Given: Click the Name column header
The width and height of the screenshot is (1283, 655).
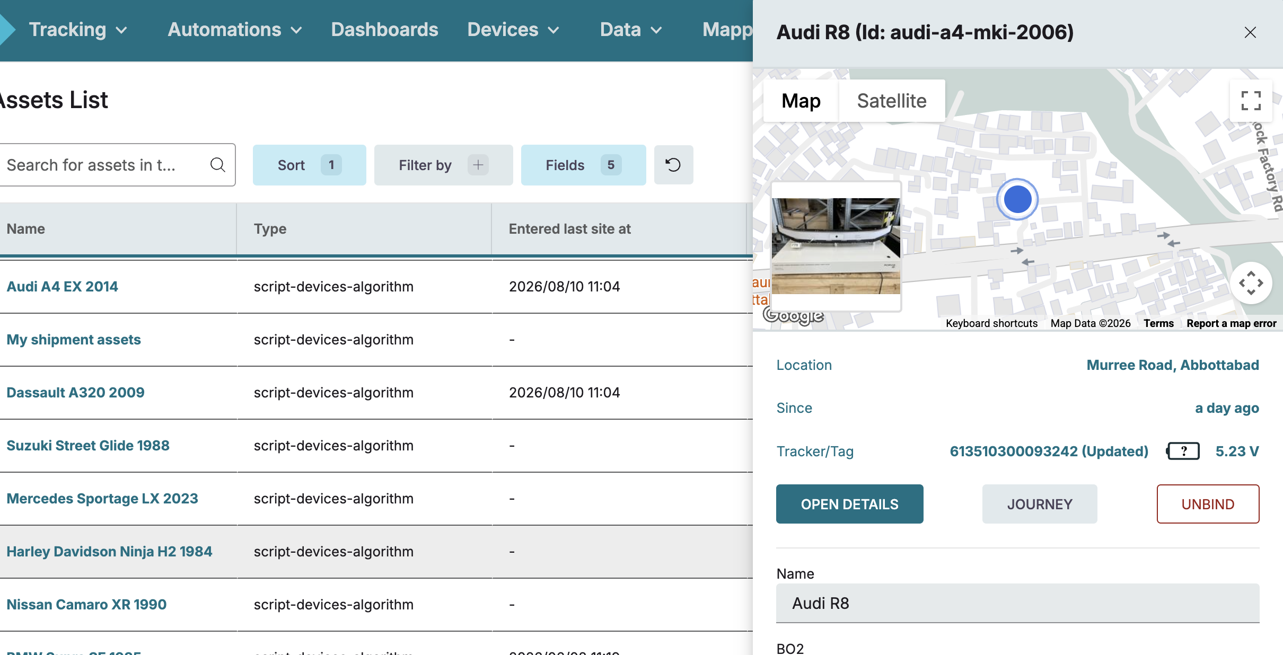Looking at the screenshot, I should pos(118,229).
